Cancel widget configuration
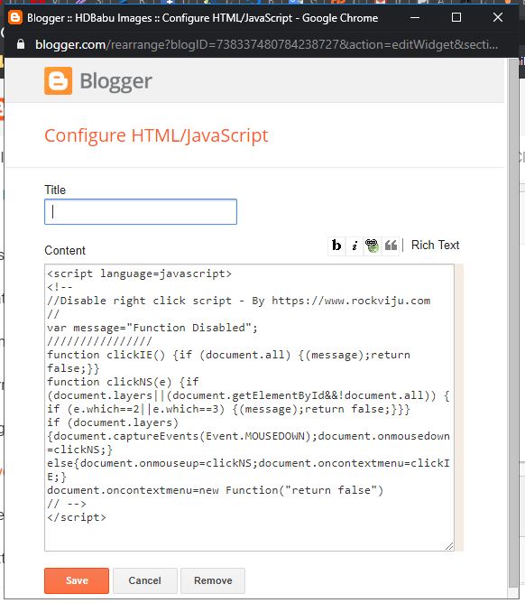The width and height of the screenshot is (525, 603). point(145,580)
